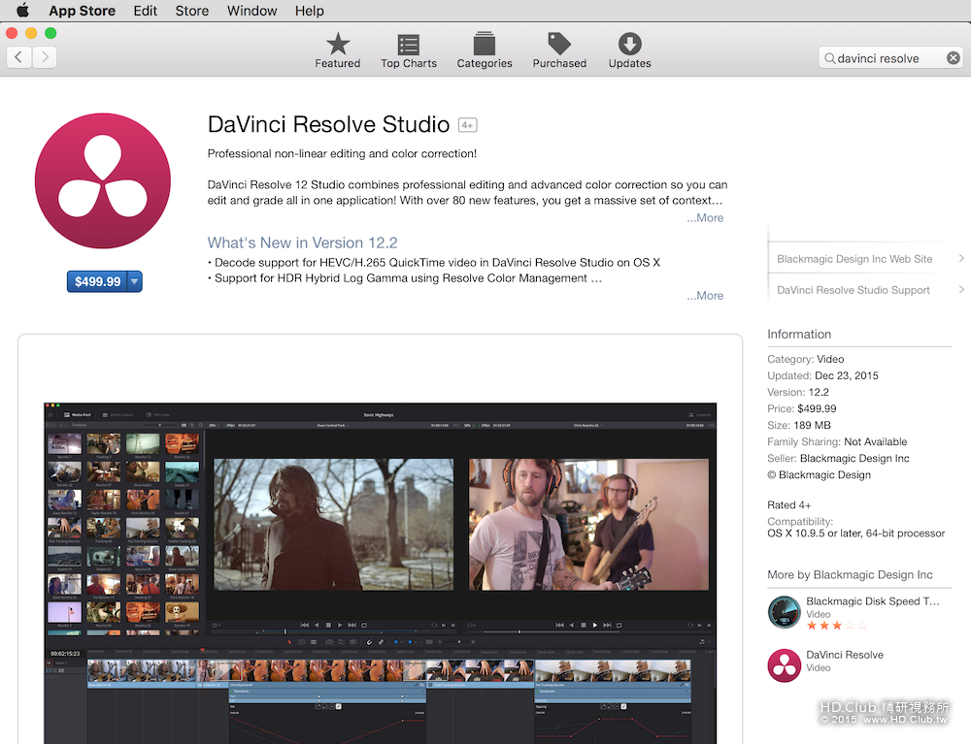Open Blackmagic Disk Speed Test app icon
This screenshot has height=744, width=971.
coord(784,612)
